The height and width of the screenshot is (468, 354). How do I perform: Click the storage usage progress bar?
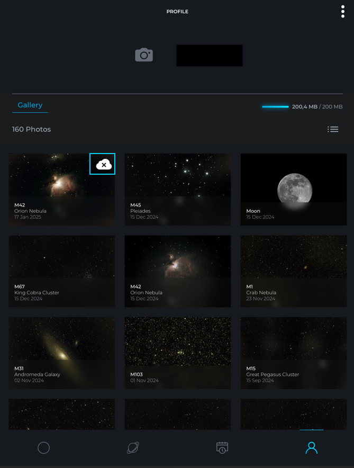pyautogui.click(x=275, y=106)
